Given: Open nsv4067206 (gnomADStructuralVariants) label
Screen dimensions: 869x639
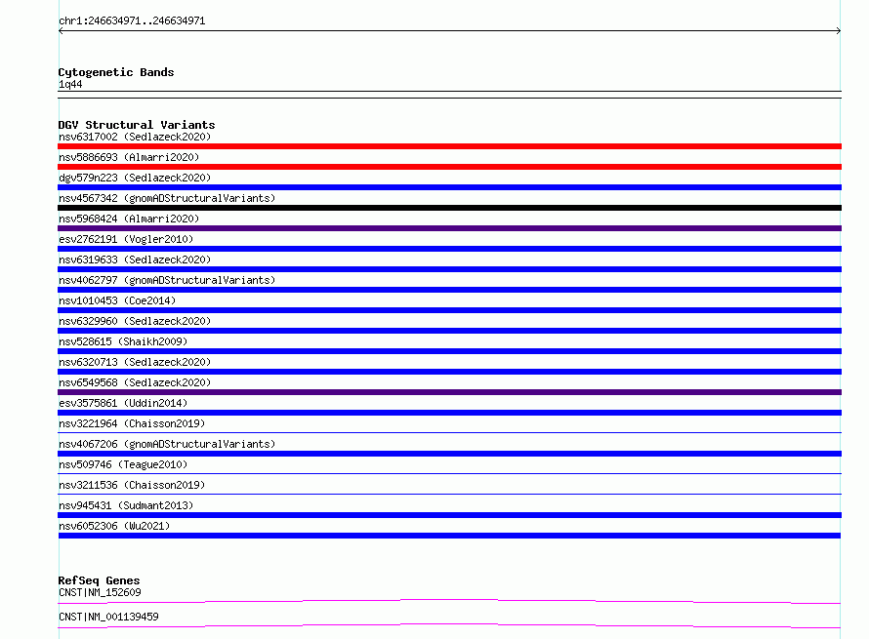Looking at the screenshot, I should pos(167,444).
